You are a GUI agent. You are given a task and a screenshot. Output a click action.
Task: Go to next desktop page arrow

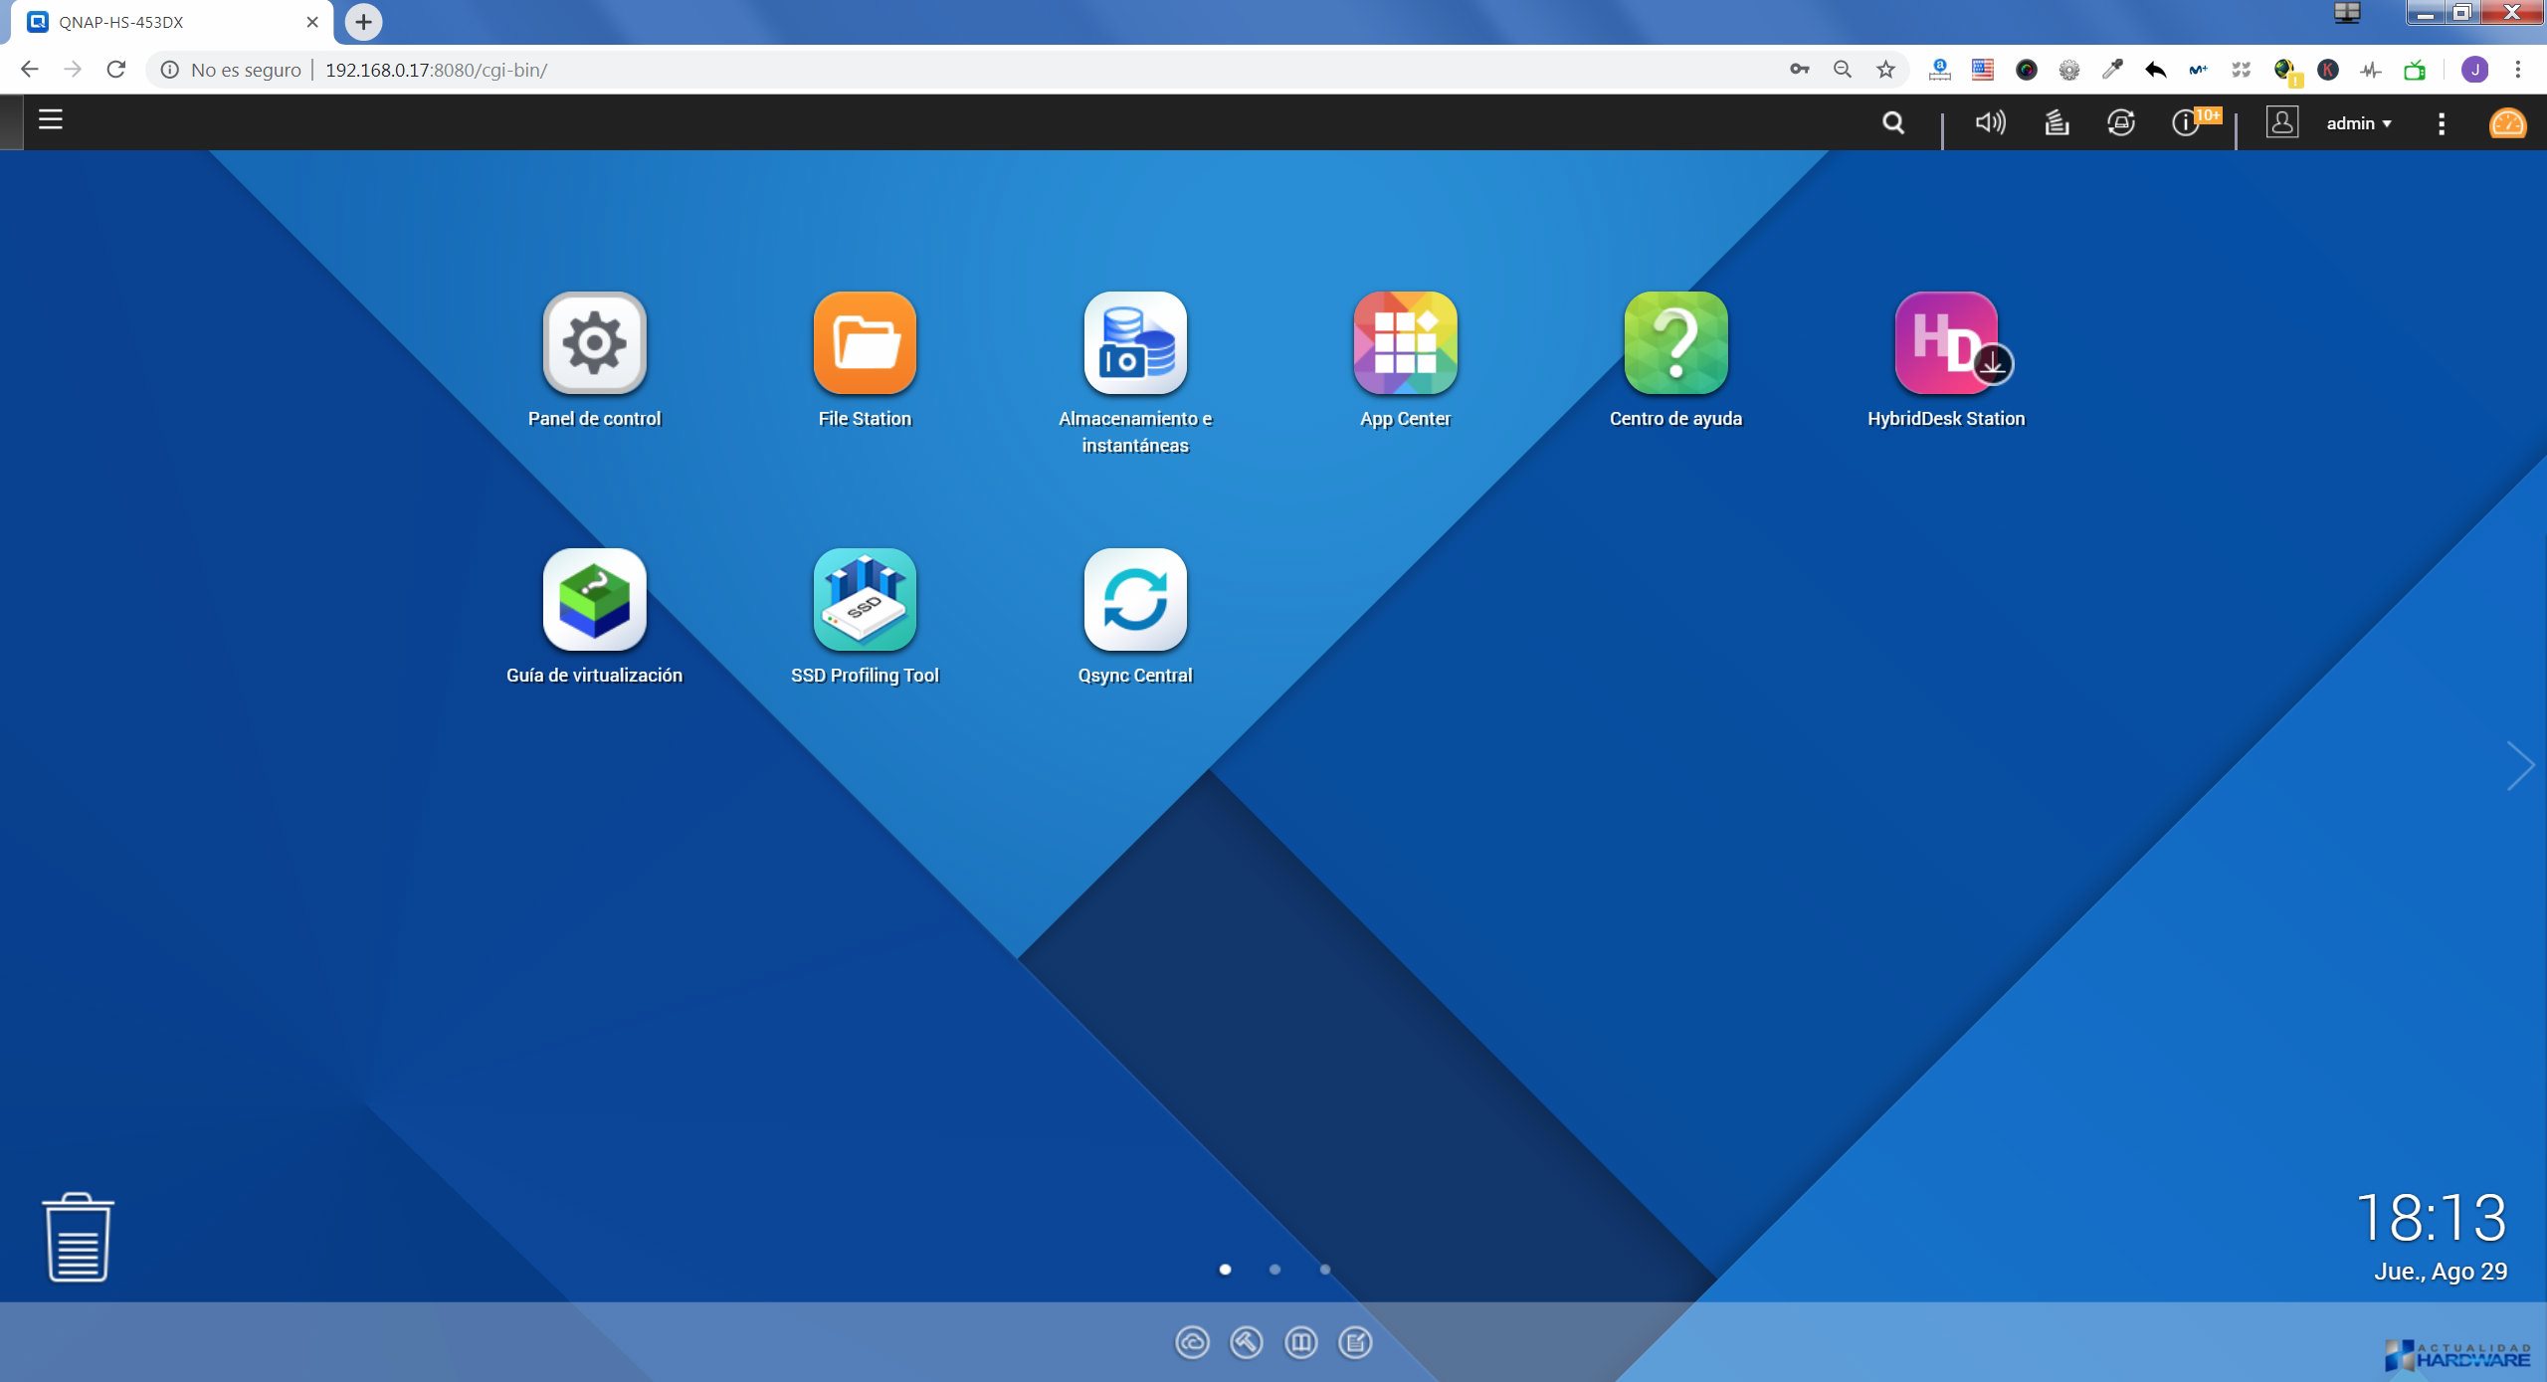tap(2520, 766)
